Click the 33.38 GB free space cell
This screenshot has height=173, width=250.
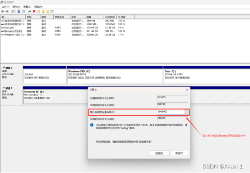click(x=110, y=35)
